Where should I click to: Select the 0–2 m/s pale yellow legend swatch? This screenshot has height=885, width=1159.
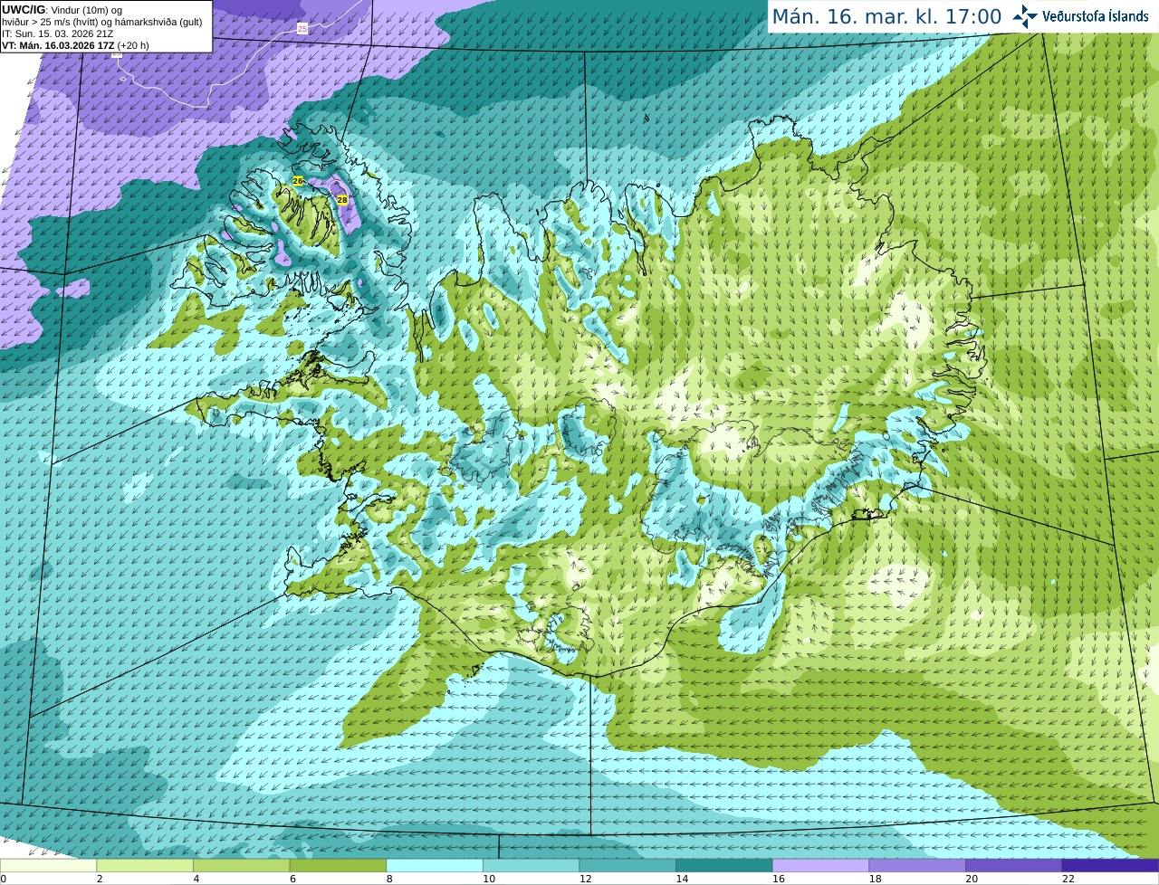(x=48, y=865)
